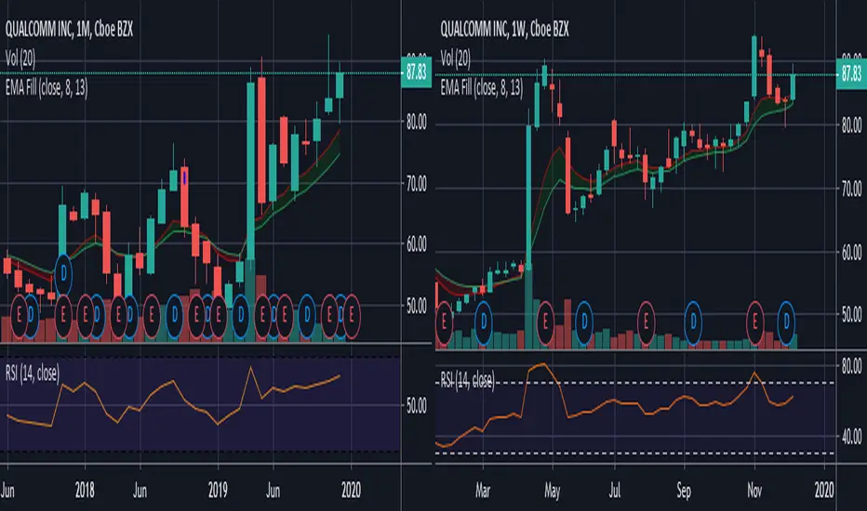The image size is (867, 511).
Task: Click the 87.83 price tag on weekly chart
Action: [x=851, y=74]
